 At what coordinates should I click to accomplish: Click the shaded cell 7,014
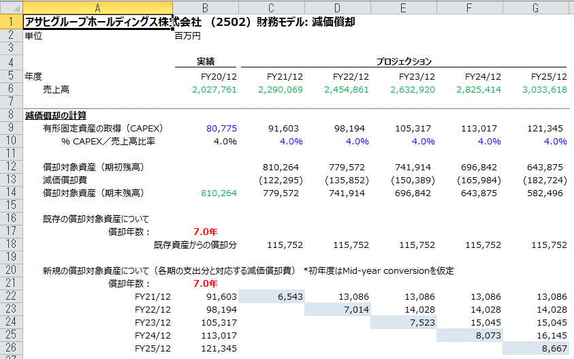(x=338, y=309)
